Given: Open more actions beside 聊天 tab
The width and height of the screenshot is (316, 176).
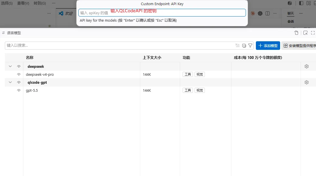Looking at the screenshot, I should pyautogui.click(x=301, y=13).
